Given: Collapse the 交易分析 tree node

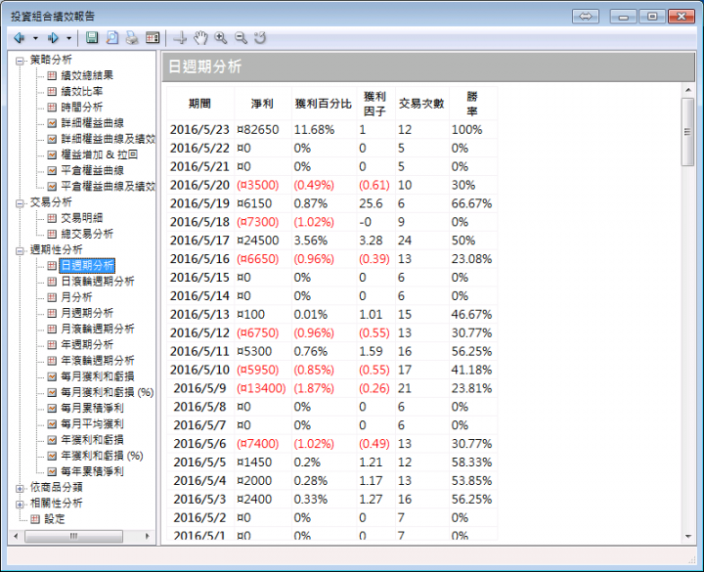Looking at the screenshot, I should coord(20,203).
